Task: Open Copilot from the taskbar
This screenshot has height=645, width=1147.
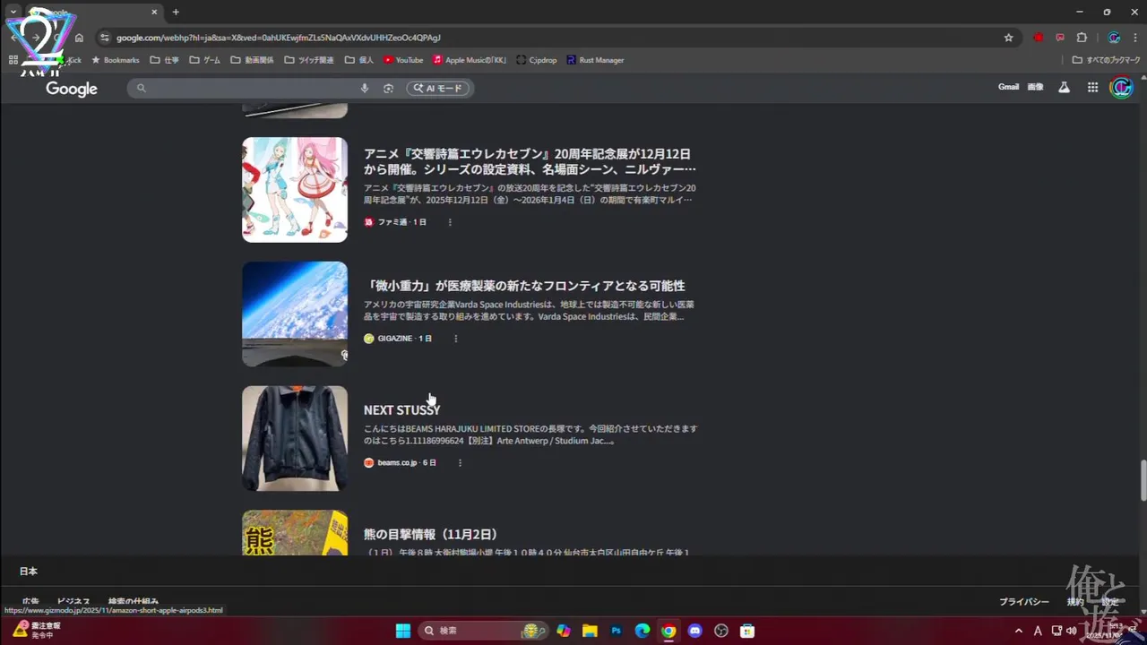Action: pyautogui.click(x=564, y=631)
